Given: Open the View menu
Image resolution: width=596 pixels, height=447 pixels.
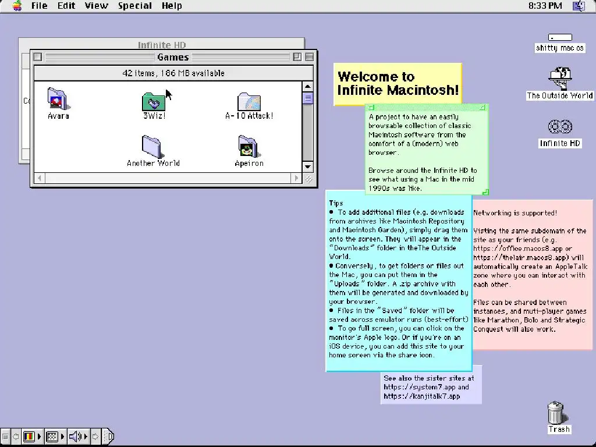Looking at the screenshot, I should [96, 6].
